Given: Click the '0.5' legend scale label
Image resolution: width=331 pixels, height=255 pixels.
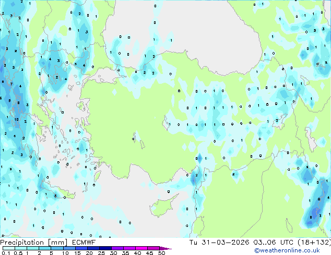Looking at the screenshot, I should point(18,253).
